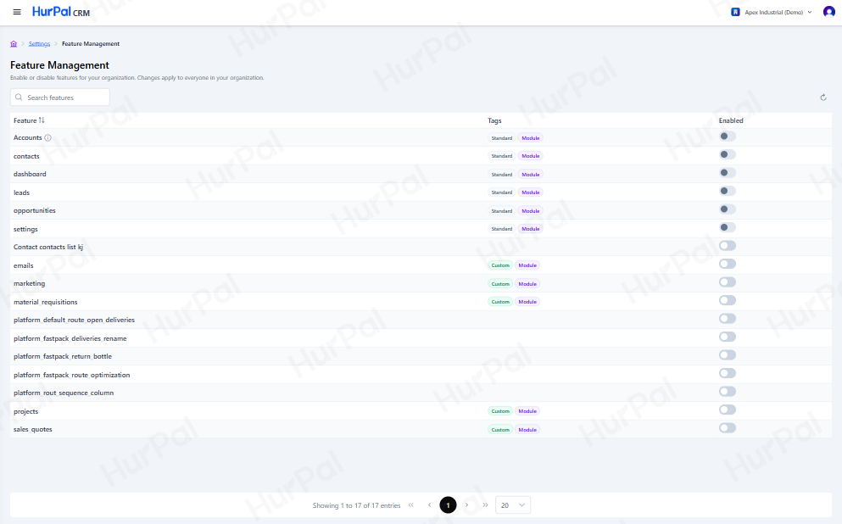Viewport: 842px width, 524px height.
Task: Jump to first page of results
Action: pos(410,505)
